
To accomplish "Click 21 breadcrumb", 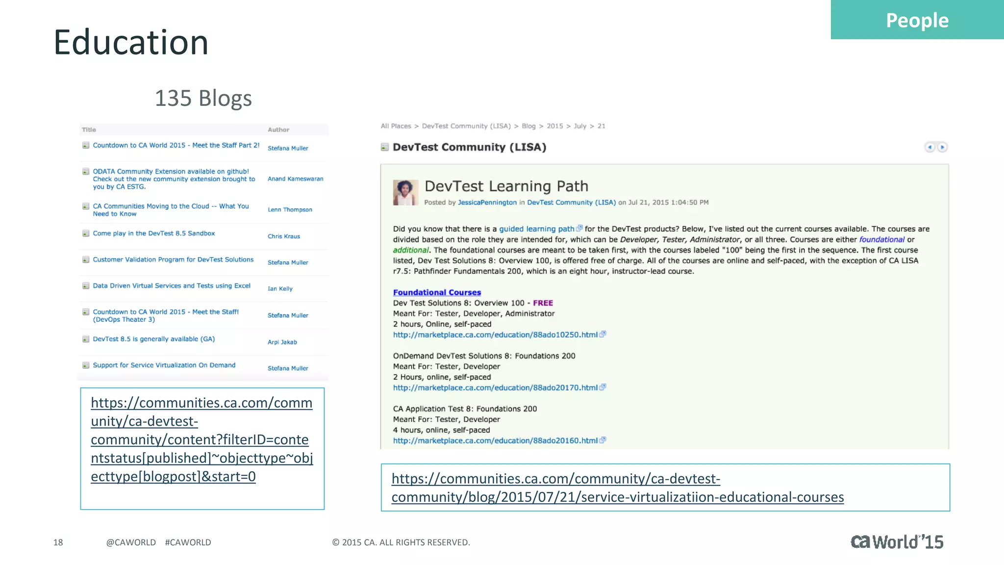I will click(x=601, y=126).
